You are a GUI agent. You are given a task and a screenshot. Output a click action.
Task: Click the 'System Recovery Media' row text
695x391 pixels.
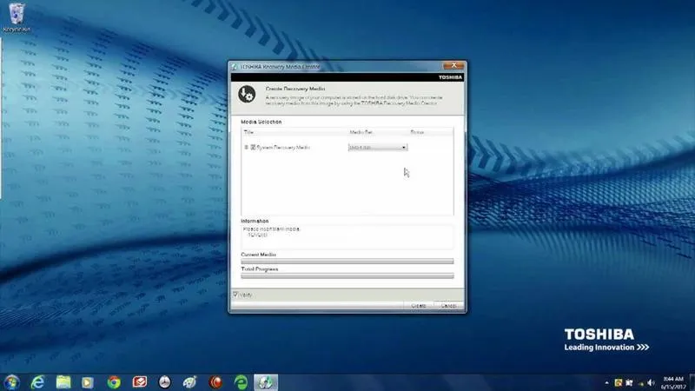tap(283, 147)
